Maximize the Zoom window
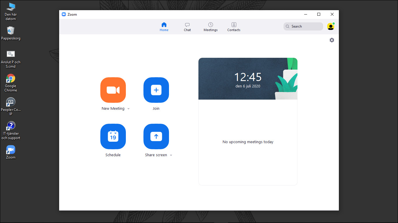The image size is (398, 223). pyautogui.click(x=319, y=15)
